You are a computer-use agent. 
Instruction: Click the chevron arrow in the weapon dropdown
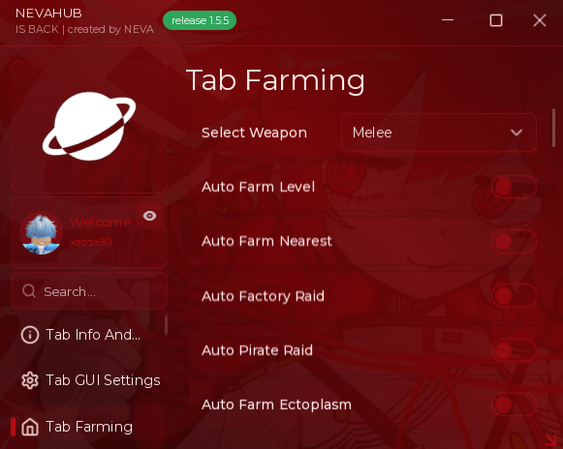(x=516, y=133)
